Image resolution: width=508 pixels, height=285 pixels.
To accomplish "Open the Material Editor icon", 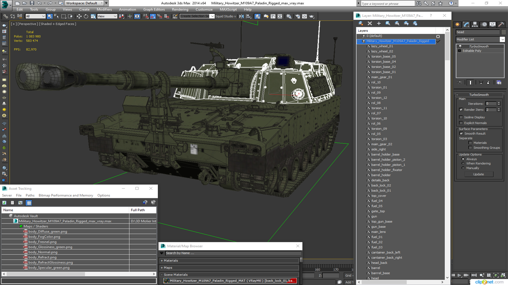I will click(x=289, y=16).
